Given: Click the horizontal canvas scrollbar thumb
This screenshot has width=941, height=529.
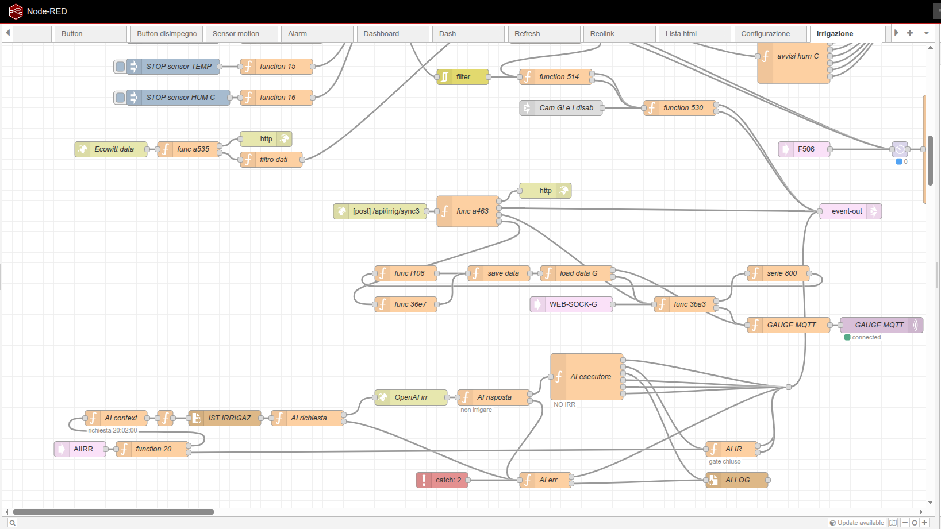Looking at the screenshot, I should click(x=113, y=512).
